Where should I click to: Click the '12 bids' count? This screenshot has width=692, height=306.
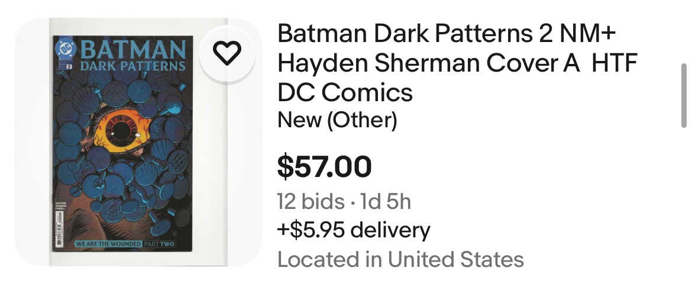pyautogui.click(x=311, y=202)
